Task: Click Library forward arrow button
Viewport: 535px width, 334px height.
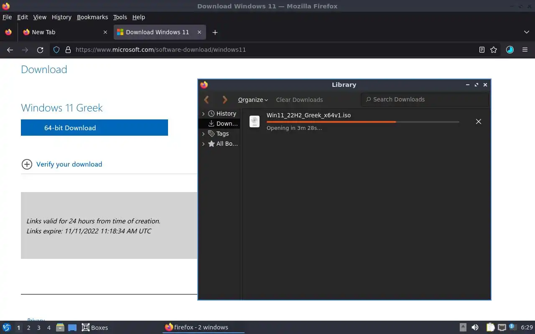Action: (224, 100)
